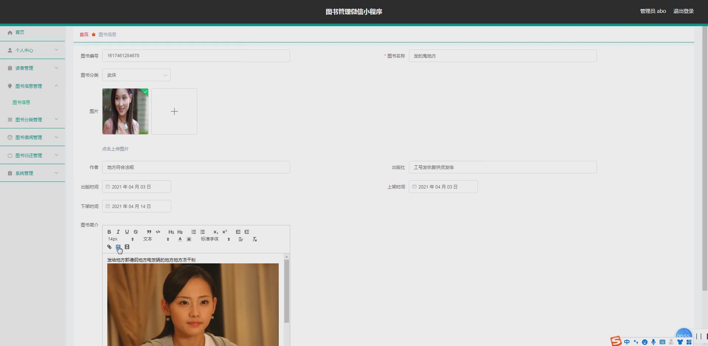Toggle punctuation mode in Sogou bar

coord(636,342)
